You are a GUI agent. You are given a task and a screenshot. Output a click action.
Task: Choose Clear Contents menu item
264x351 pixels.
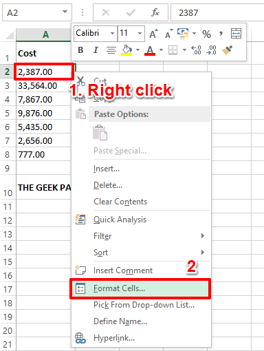(x=120, y=202)
